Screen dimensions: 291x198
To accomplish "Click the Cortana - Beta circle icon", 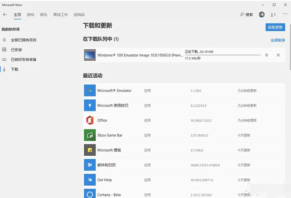I will click(x=90, y=193).
